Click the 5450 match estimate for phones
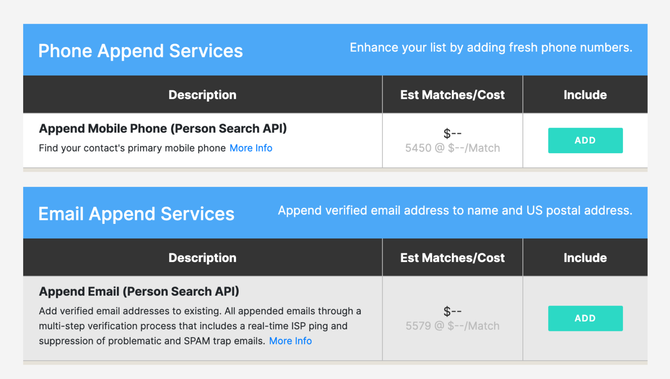The width and height of the screenshot is (670, 379). pos(452,148)
